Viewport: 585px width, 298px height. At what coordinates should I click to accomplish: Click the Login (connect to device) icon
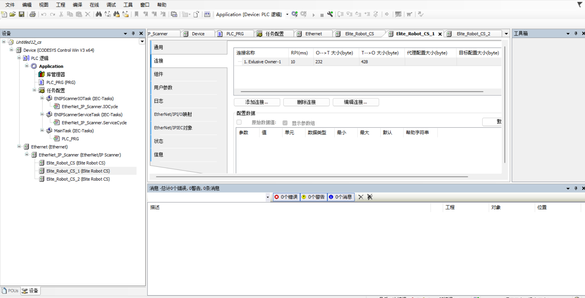coord(295,14)
